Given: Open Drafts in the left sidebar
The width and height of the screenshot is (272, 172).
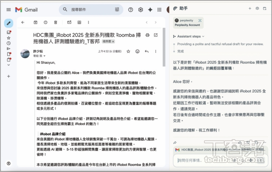Looking at the screenshot, I should pyautogui.click(x=9, y=54).
